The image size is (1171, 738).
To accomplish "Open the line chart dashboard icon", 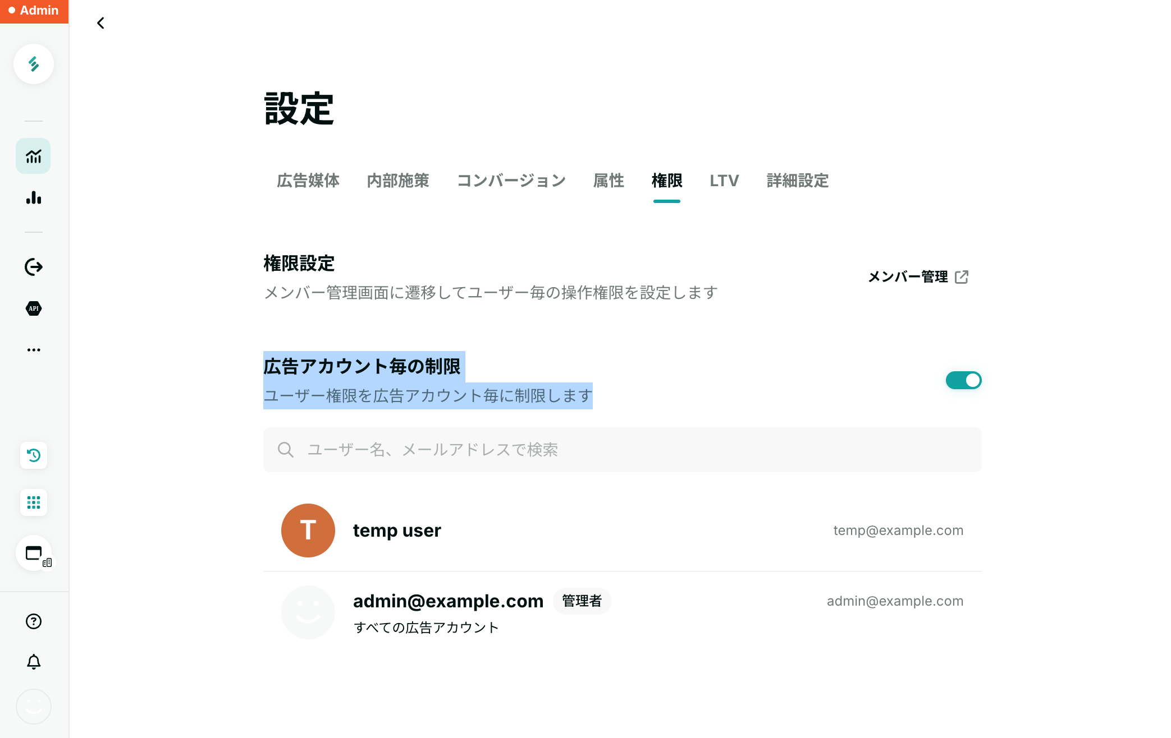I will 34,156.
